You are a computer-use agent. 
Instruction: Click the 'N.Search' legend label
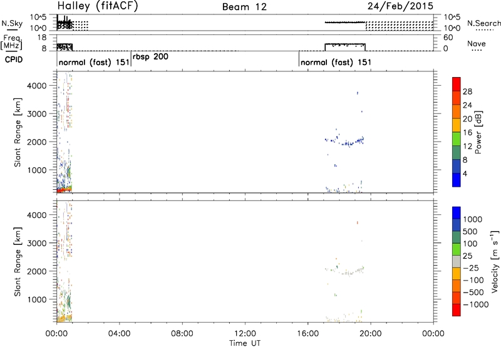483,23
